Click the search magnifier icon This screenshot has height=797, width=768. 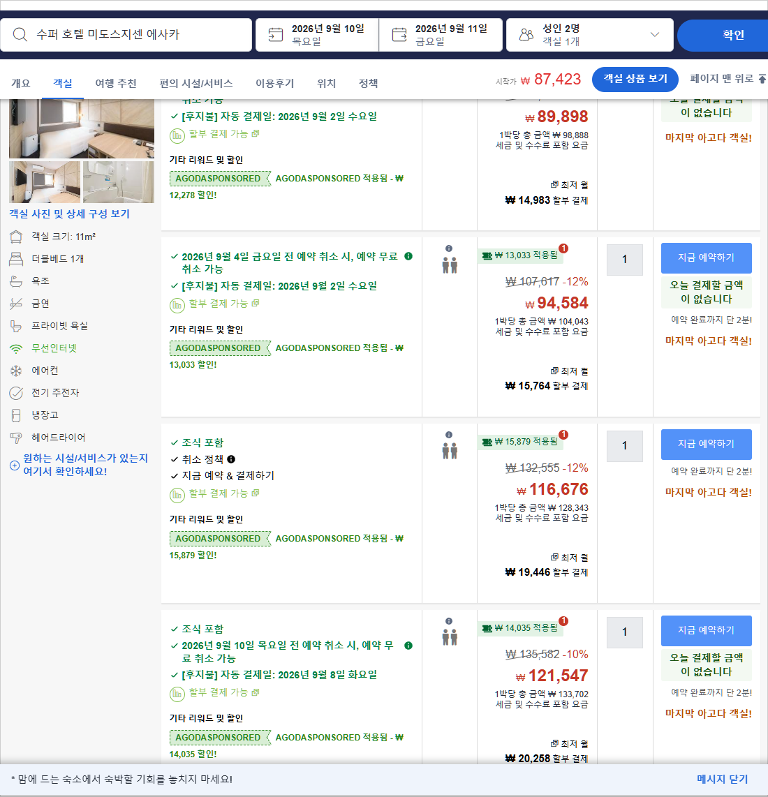point(20,35)
